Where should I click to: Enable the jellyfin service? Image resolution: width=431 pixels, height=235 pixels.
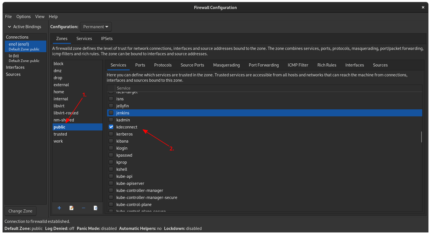(111, 105)
